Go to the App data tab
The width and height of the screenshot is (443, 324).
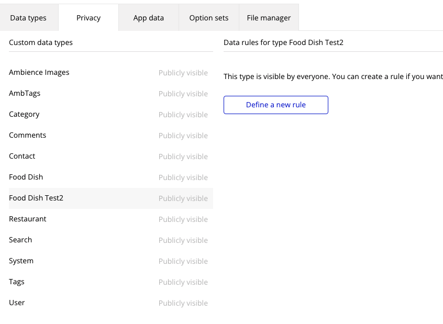(149, 18)
